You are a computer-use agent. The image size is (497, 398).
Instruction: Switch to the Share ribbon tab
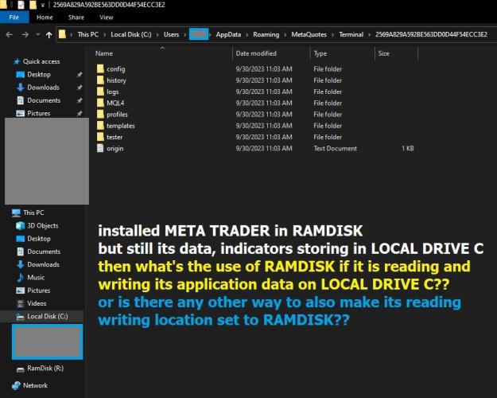76,18
